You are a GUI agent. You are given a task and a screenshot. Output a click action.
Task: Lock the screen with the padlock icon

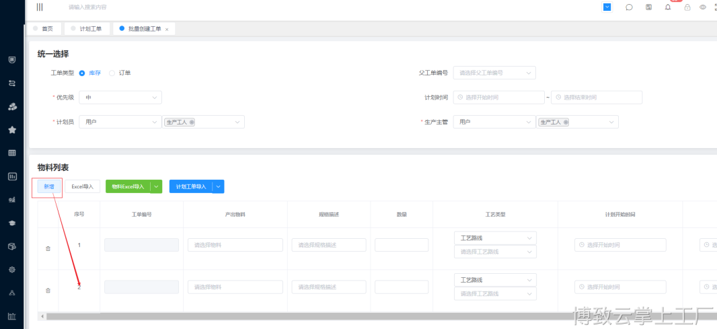click(x=687, y=7)
